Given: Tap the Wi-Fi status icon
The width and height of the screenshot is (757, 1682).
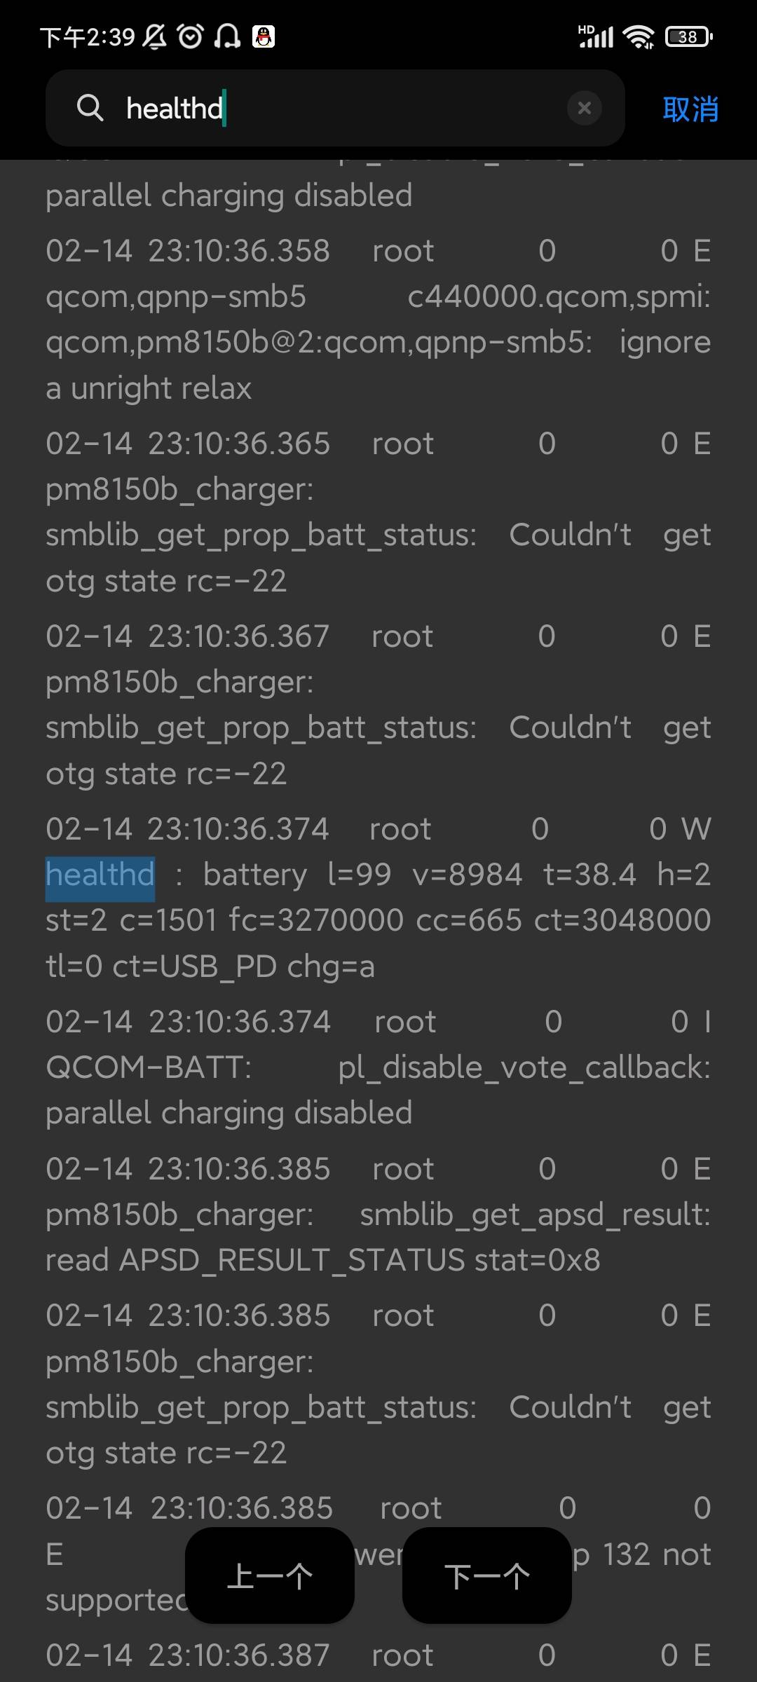Looking at the screenshot, I should coord(639,36).
